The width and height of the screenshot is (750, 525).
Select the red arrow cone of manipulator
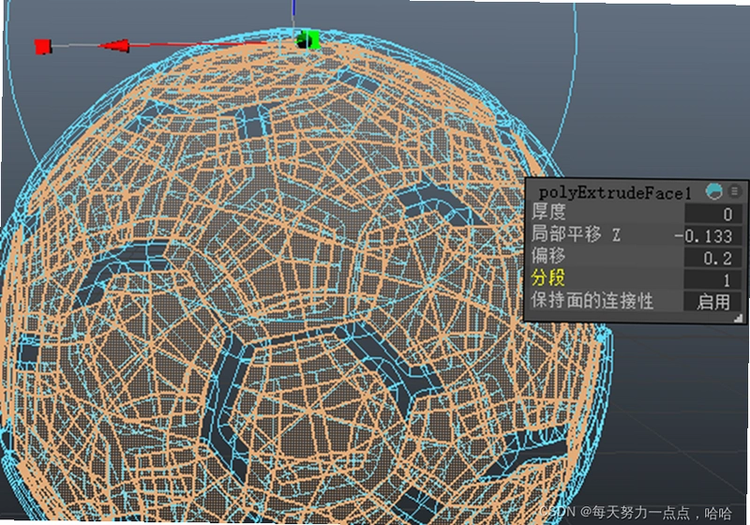113,46
